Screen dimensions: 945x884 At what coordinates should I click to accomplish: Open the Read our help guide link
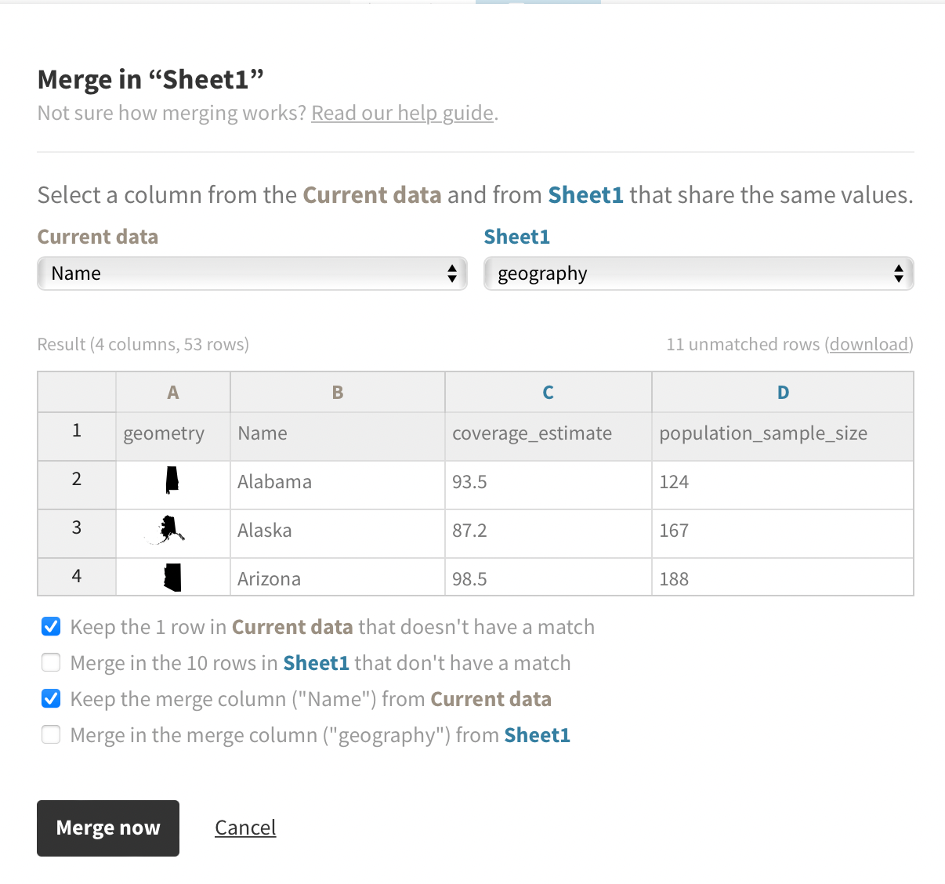[402, 113]
